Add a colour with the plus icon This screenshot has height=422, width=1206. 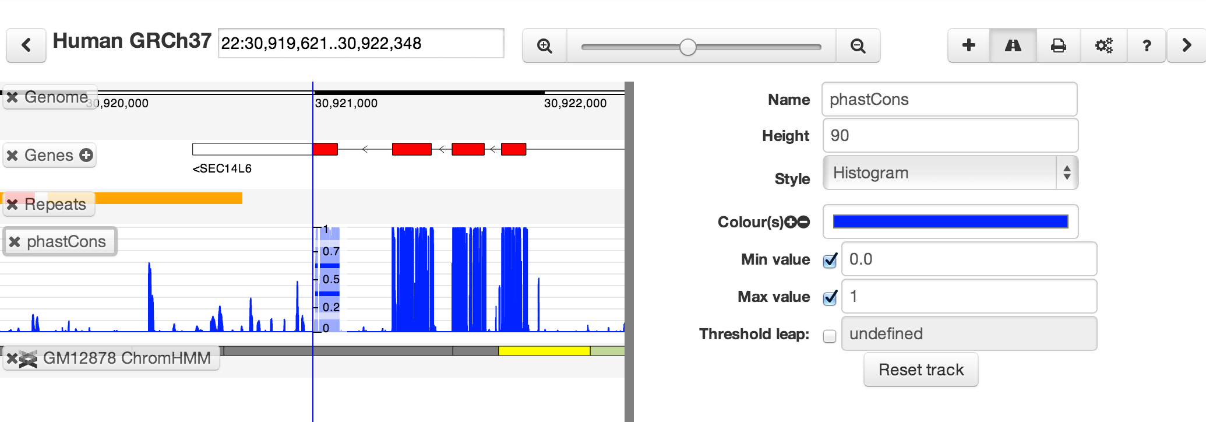(x=791, y=222)
